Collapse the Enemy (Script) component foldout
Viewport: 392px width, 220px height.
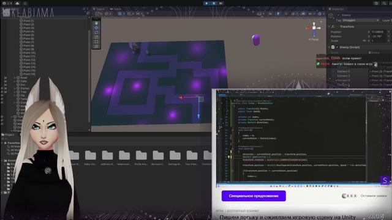click(x=330, y=47)
